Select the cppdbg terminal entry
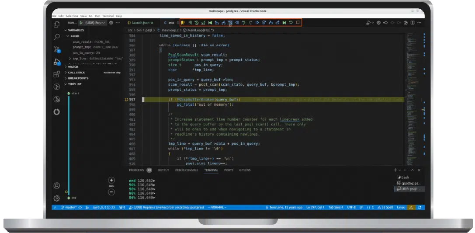 409,183
